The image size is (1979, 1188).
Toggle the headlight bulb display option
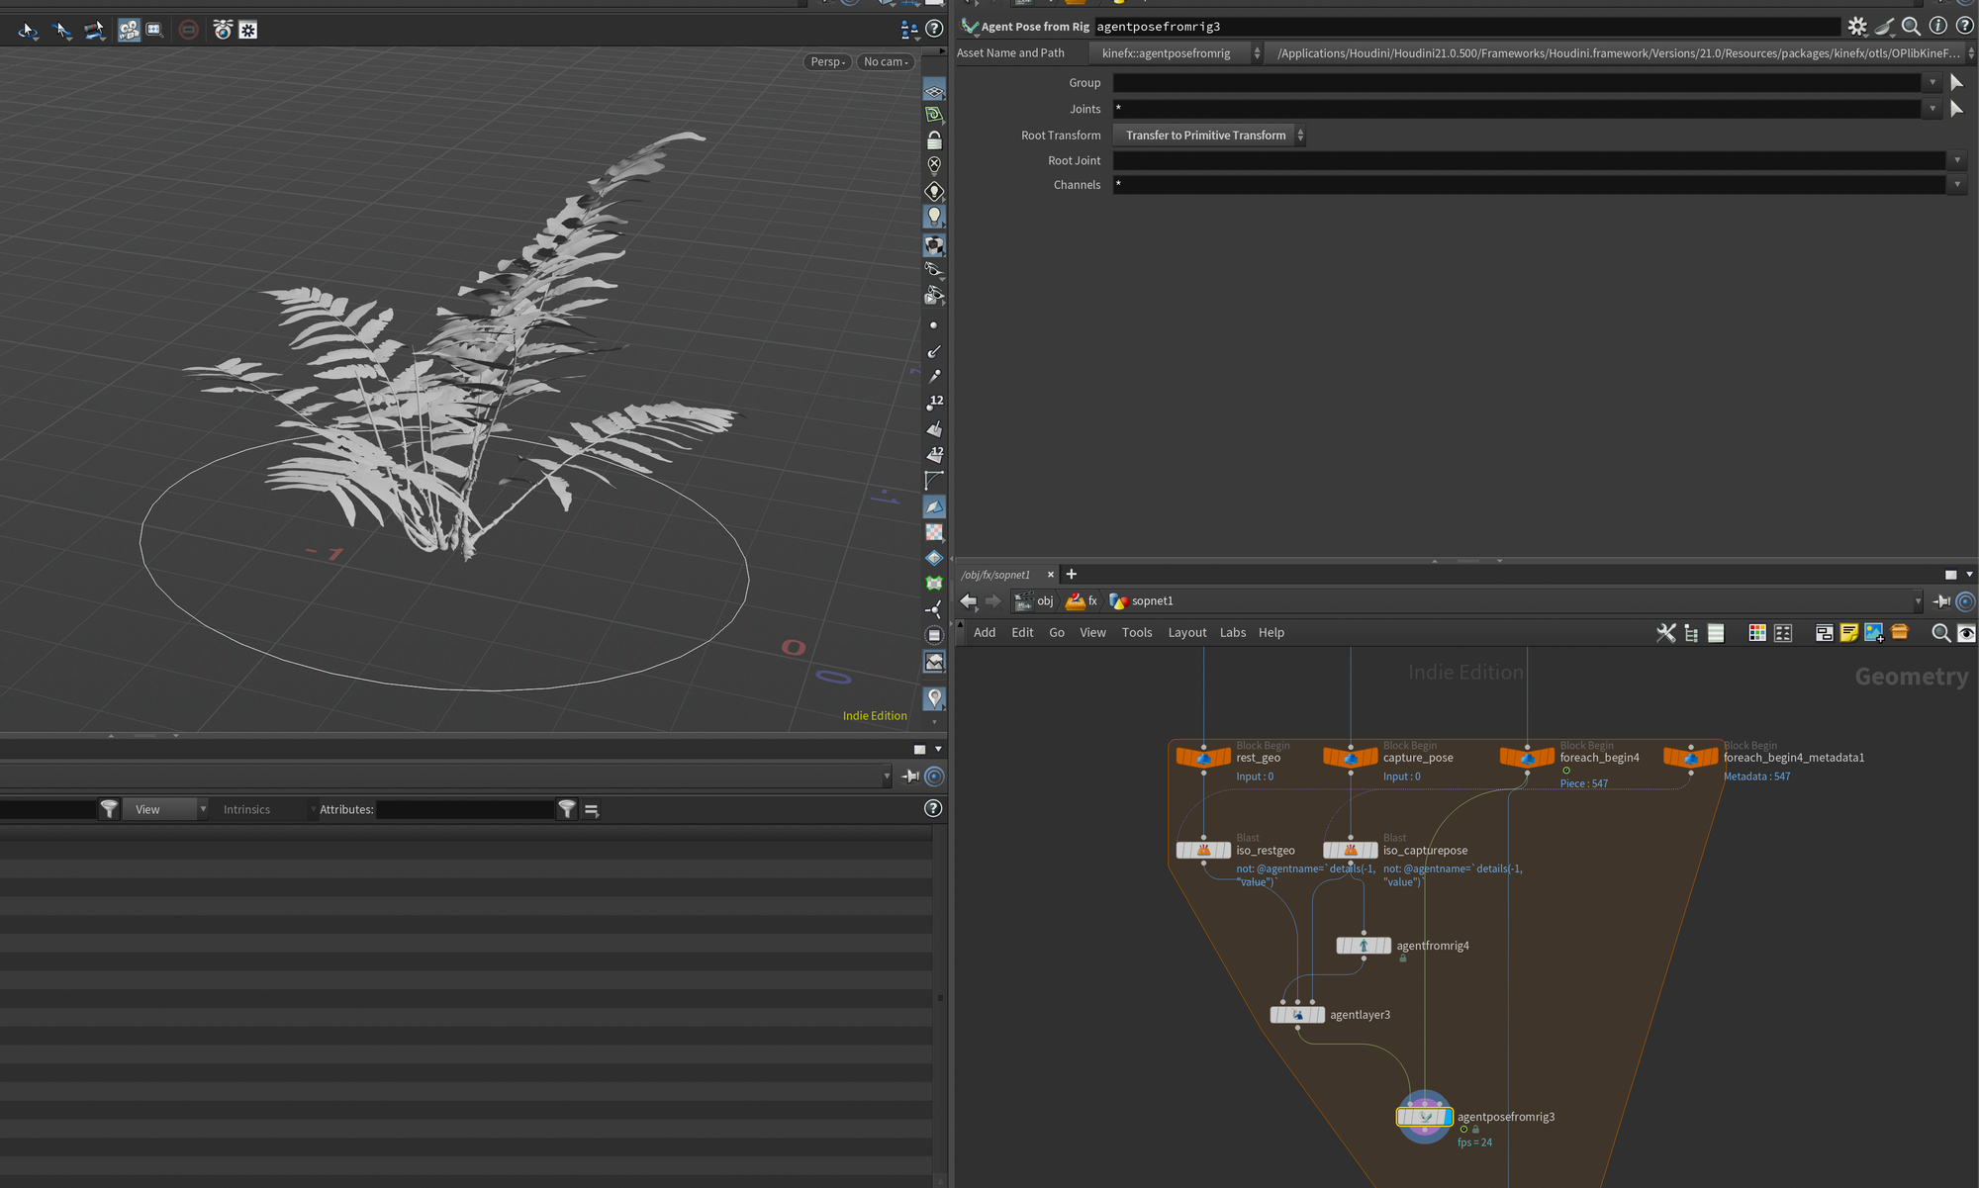[934, 216]
